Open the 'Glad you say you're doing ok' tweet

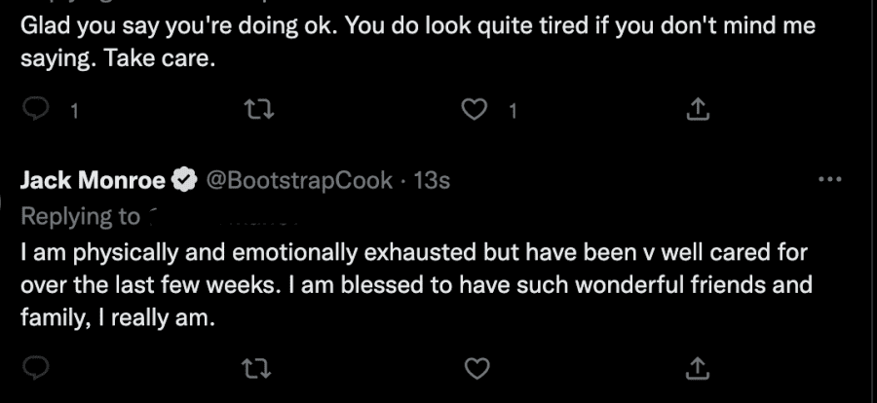(418, 43)
